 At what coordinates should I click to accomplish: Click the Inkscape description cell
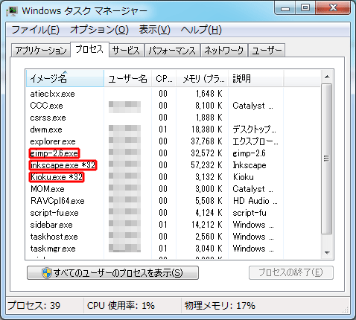[249, 165]
